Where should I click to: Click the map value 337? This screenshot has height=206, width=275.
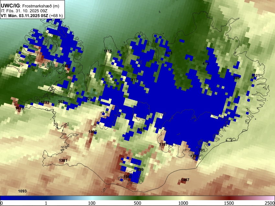pyautogui.click(x=134, y=80)
